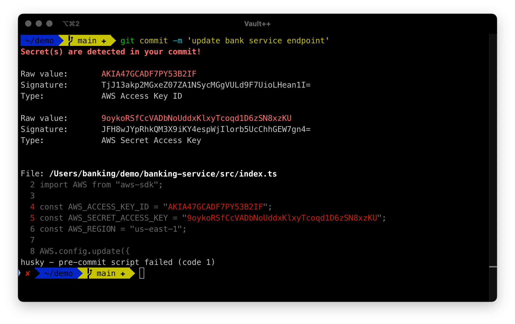The height and width of the screenshot is (324, 515).
Task: Click the ~/demo segment in the bottom prompt
Action: (x=58, y=273)
